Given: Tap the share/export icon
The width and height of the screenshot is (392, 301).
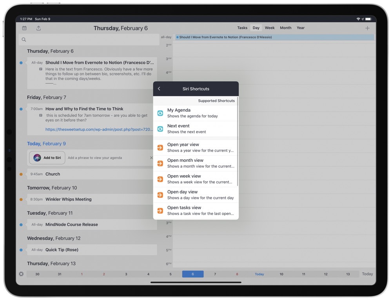Looking at the screenshot, I should (38, 28).
